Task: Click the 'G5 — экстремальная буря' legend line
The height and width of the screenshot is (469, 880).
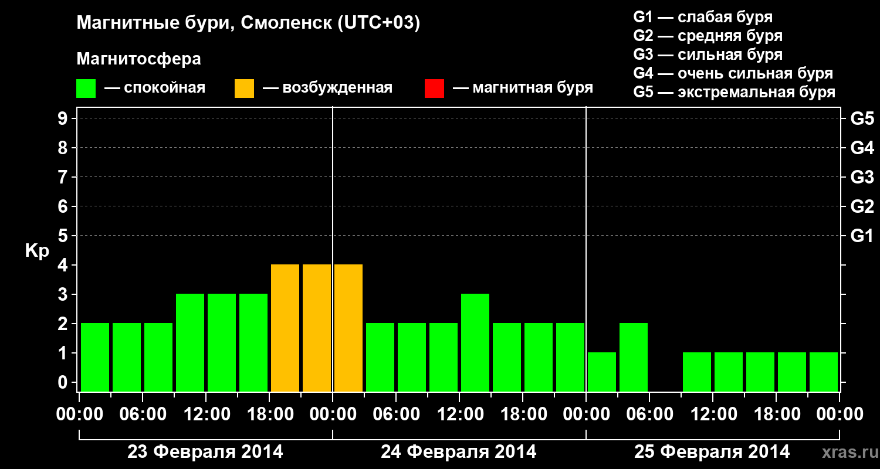Action: 735,92
